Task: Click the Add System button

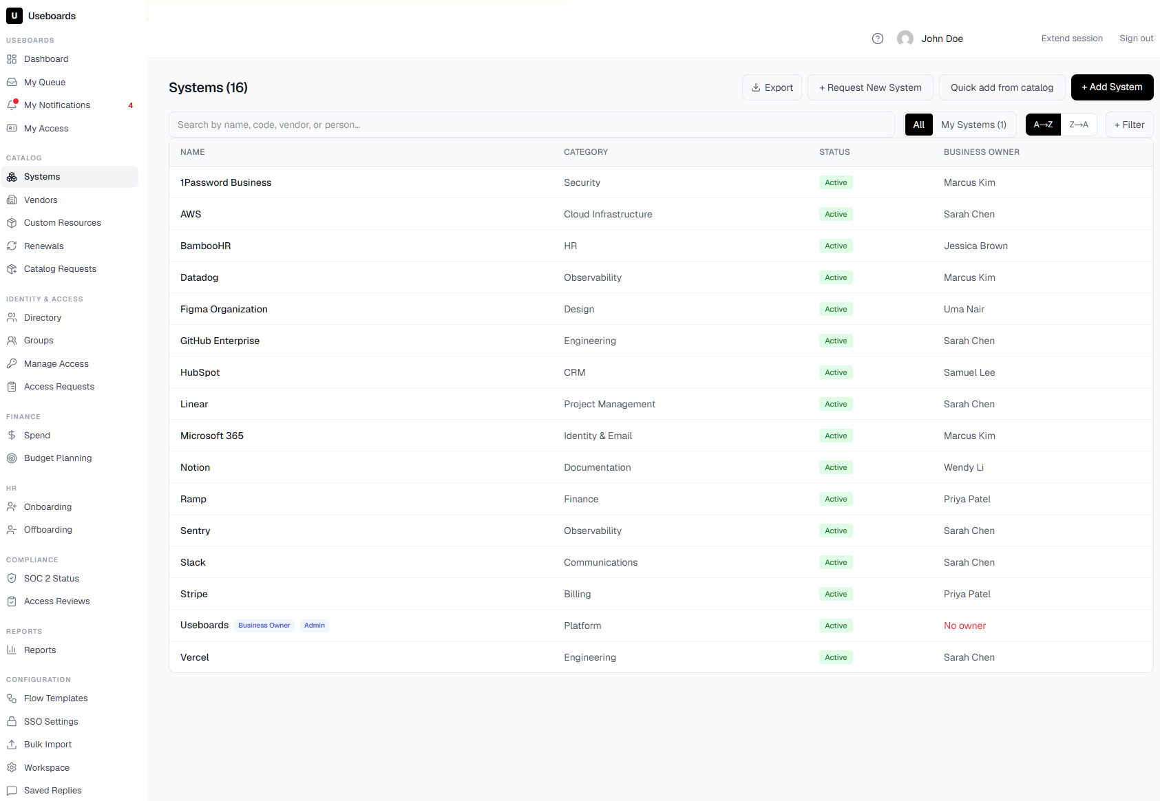Action: [1112, 87]
